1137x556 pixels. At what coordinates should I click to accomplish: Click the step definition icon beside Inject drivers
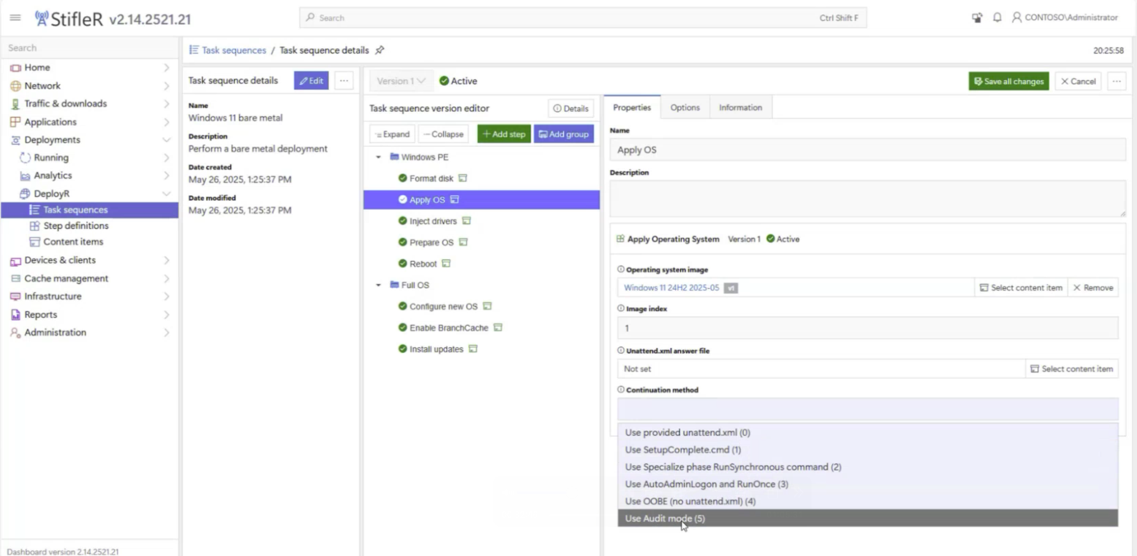(467, 221)
